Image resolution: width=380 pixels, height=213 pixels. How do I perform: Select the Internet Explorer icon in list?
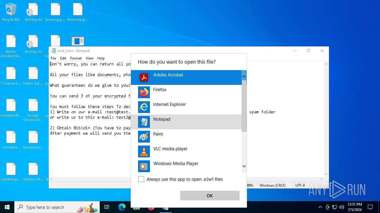144,107
